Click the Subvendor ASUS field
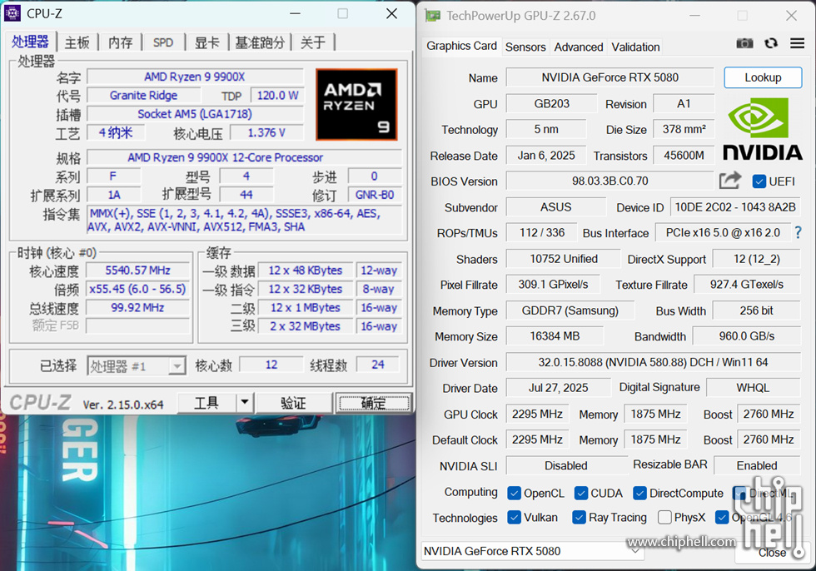816x571 pixels. pyautogui.click(x=556, y=207)
